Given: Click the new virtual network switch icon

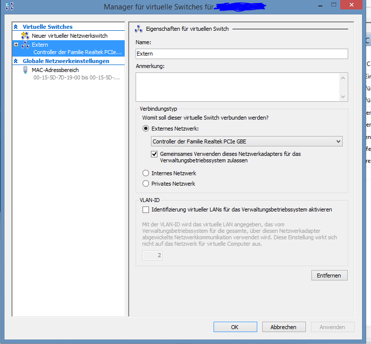Looking at the screenshot, I should point(25,36).
